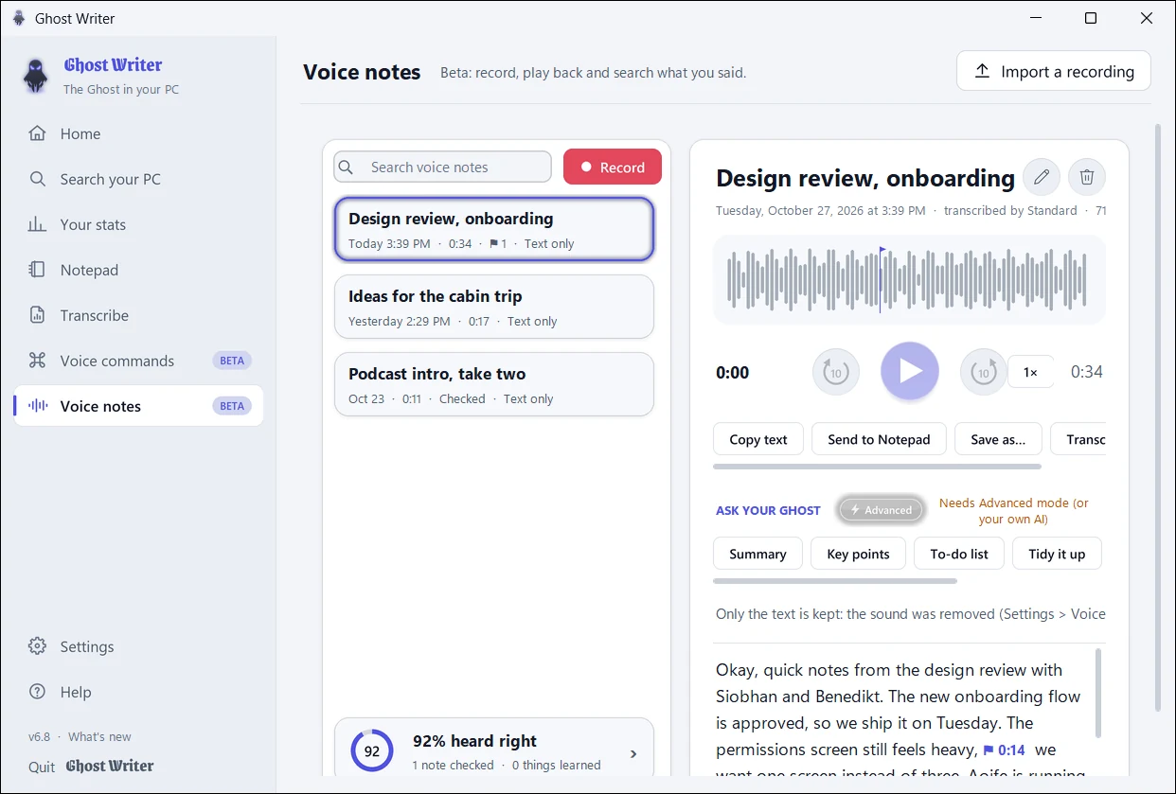
Task: Generate a Summary of the note
Action: 757,554
